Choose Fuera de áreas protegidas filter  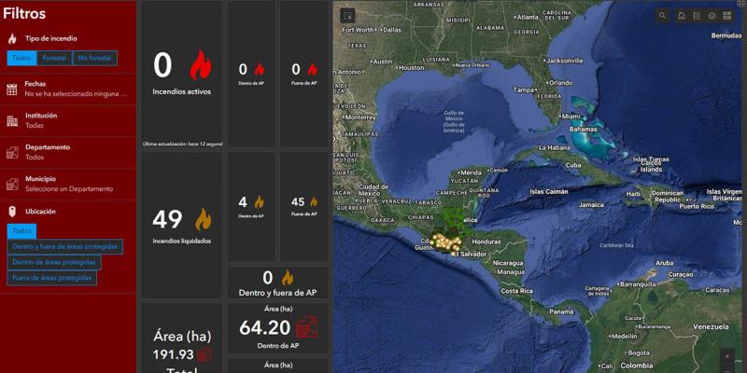tap(51, 278)
